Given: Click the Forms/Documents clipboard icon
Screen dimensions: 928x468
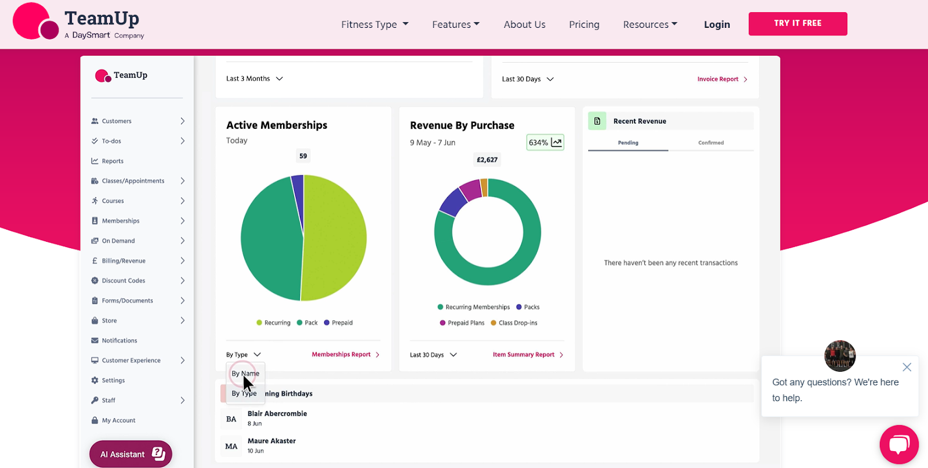Looking at the screenshot, I should (x=95, y=300).
